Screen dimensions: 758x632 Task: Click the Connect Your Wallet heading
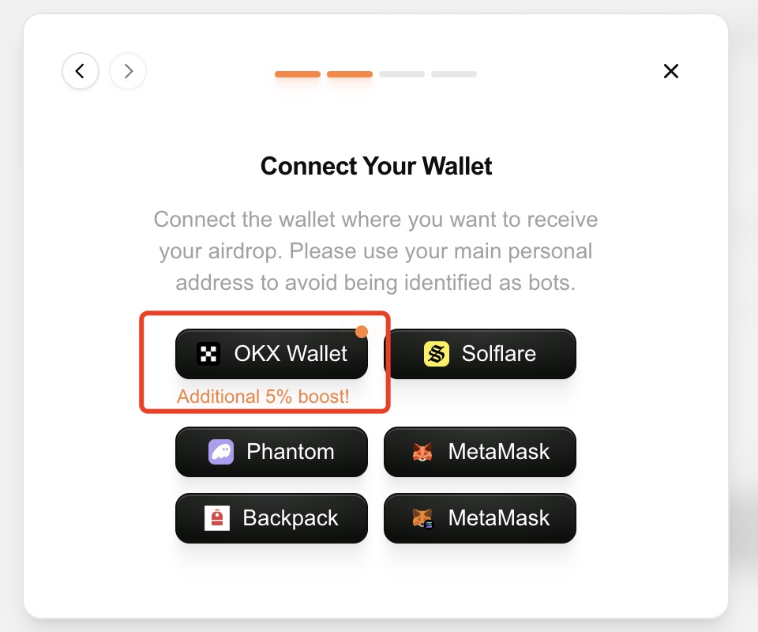376,167
